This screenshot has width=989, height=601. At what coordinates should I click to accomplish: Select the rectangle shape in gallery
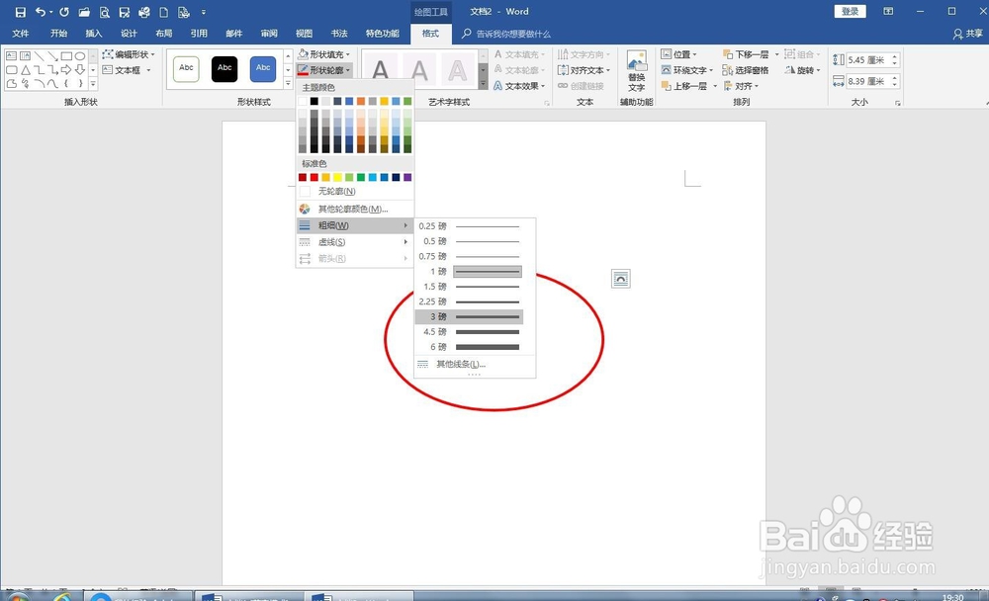pos(66,56)
